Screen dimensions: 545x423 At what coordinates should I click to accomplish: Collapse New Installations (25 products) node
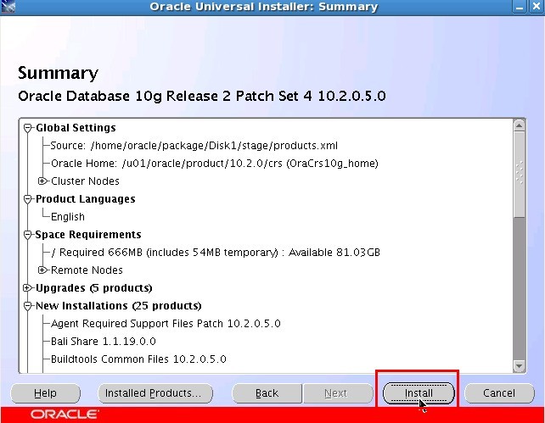point(28,306)
